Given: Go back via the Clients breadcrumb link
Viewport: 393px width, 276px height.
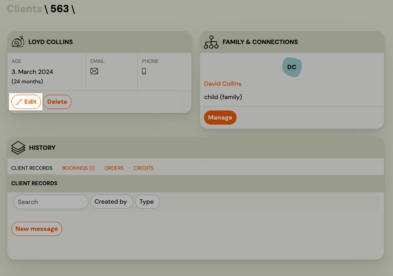Looking at the screenshot, I should (24, 9).
